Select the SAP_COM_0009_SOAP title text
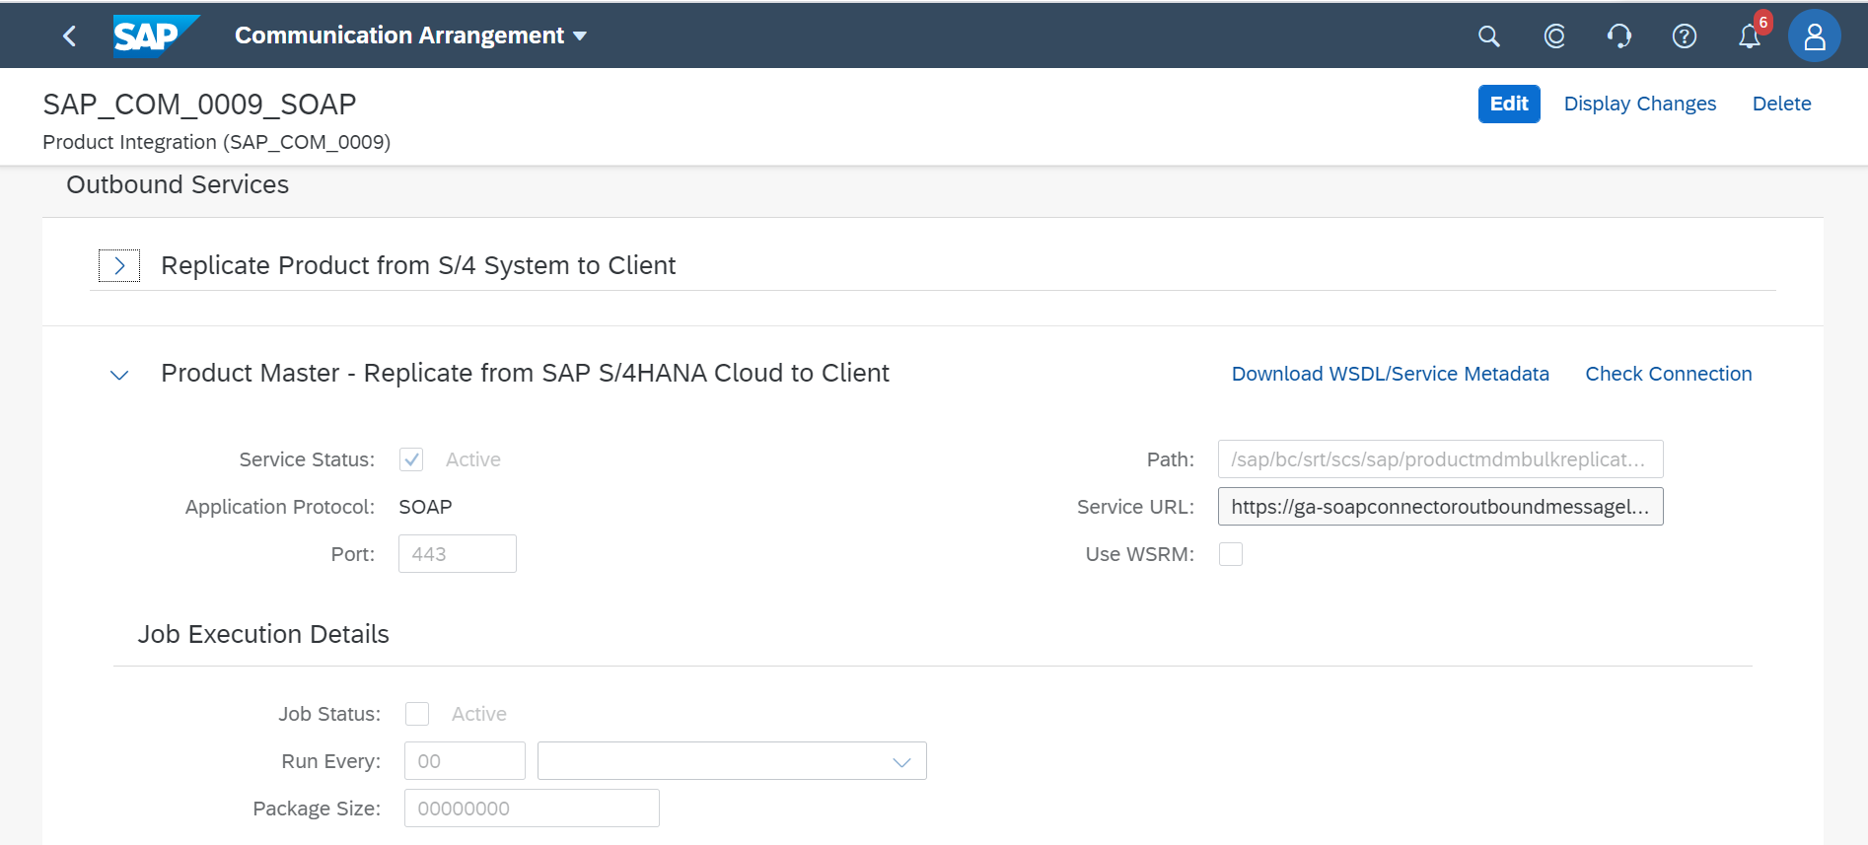The height and width of the screenshot is (845, 1868). [x=199, y=105]
